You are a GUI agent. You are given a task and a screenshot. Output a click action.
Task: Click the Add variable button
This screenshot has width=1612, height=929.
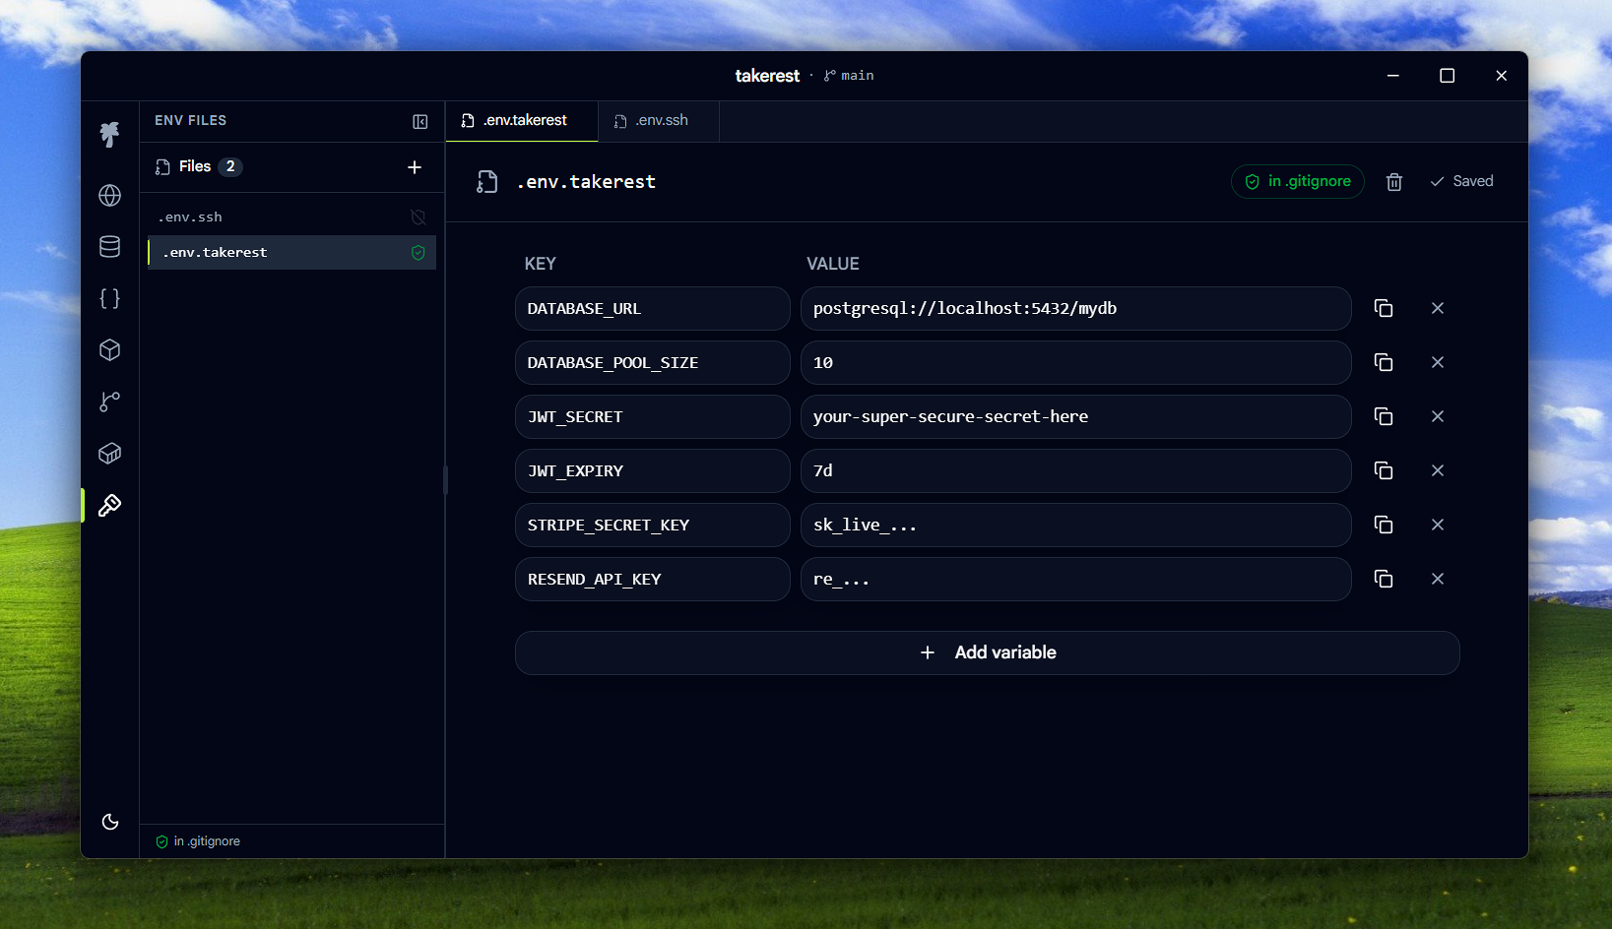(x=987, y=653)
